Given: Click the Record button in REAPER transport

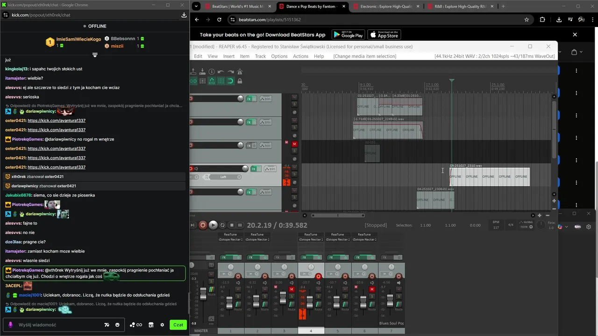Looking at the screenshot, I should (203, 225).
